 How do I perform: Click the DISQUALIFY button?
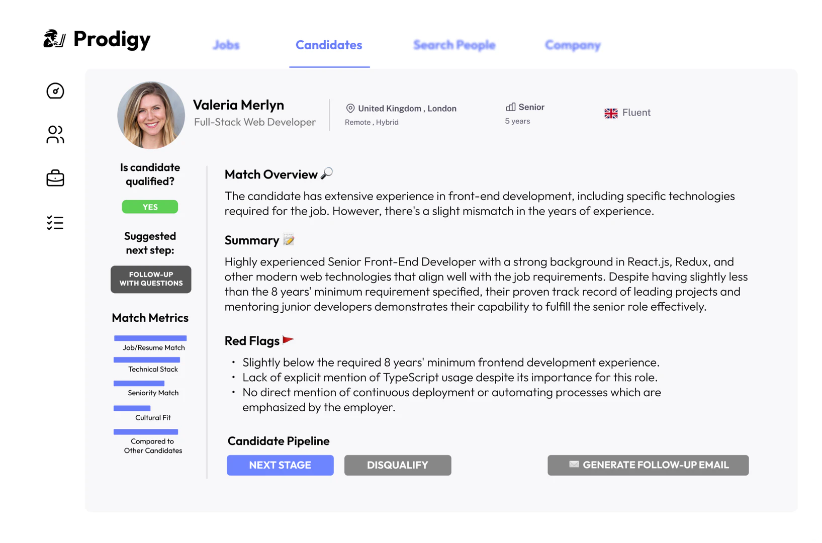[x=397, y=465]
